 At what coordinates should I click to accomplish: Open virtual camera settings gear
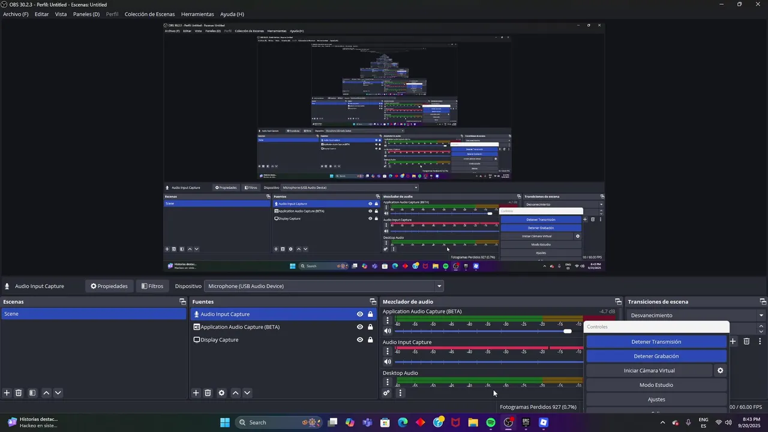(x=721, y=371)
